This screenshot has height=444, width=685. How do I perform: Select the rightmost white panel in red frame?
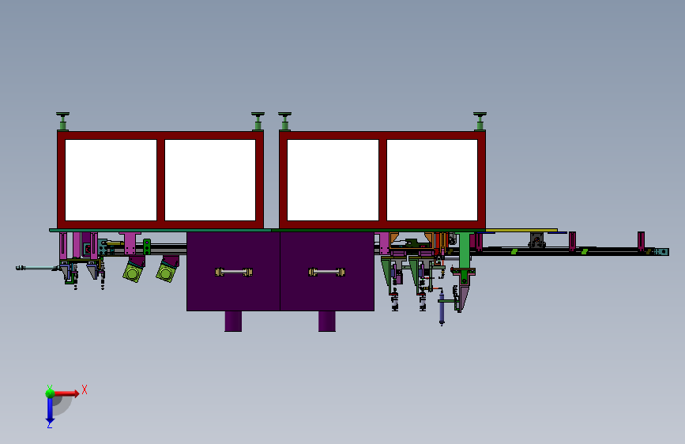tap(432, 180)
